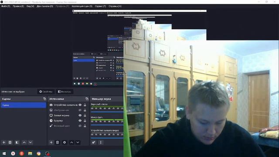Screen dimensions: 279x157
Task: Open the Профиль menu
Action: pyautogui.click(x=62, y=6)
